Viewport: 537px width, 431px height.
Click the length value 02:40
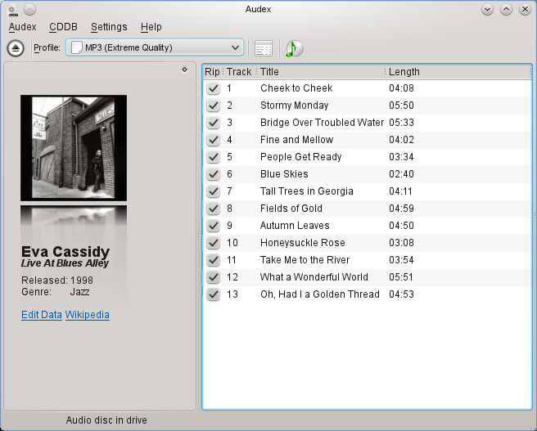tap(401, 174)
